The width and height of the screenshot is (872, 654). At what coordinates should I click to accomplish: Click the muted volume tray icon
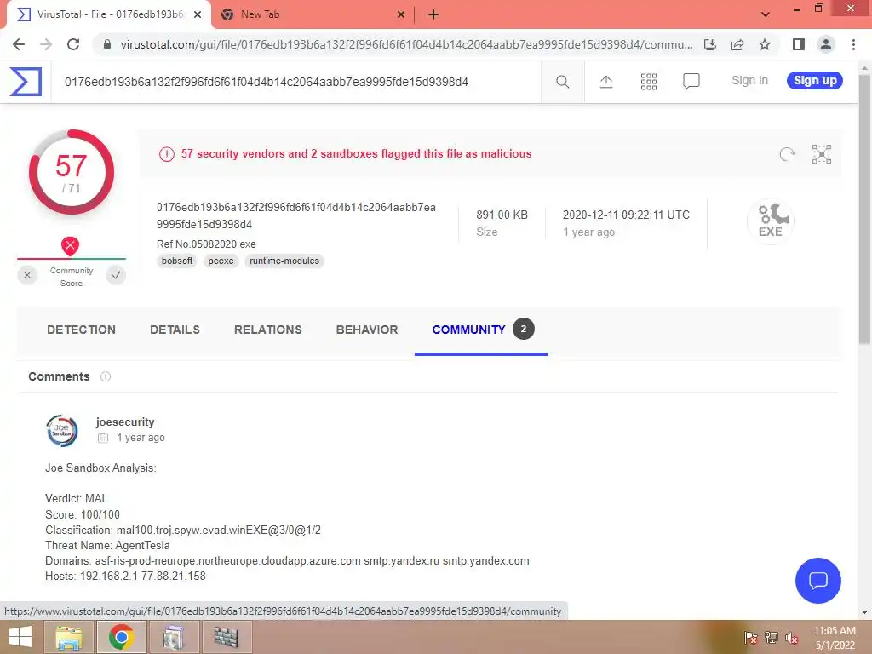click(x=792, y=638)
